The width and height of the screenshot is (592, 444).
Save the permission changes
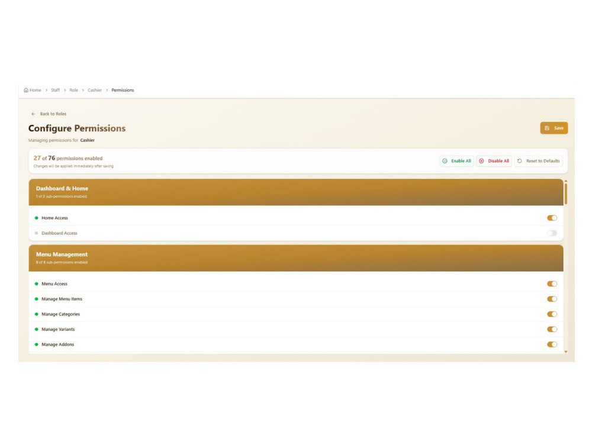tap(554, 128)
